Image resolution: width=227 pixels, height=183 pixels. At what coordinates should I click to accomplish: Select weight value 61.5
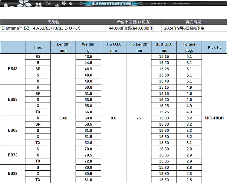tap(88, 137)
